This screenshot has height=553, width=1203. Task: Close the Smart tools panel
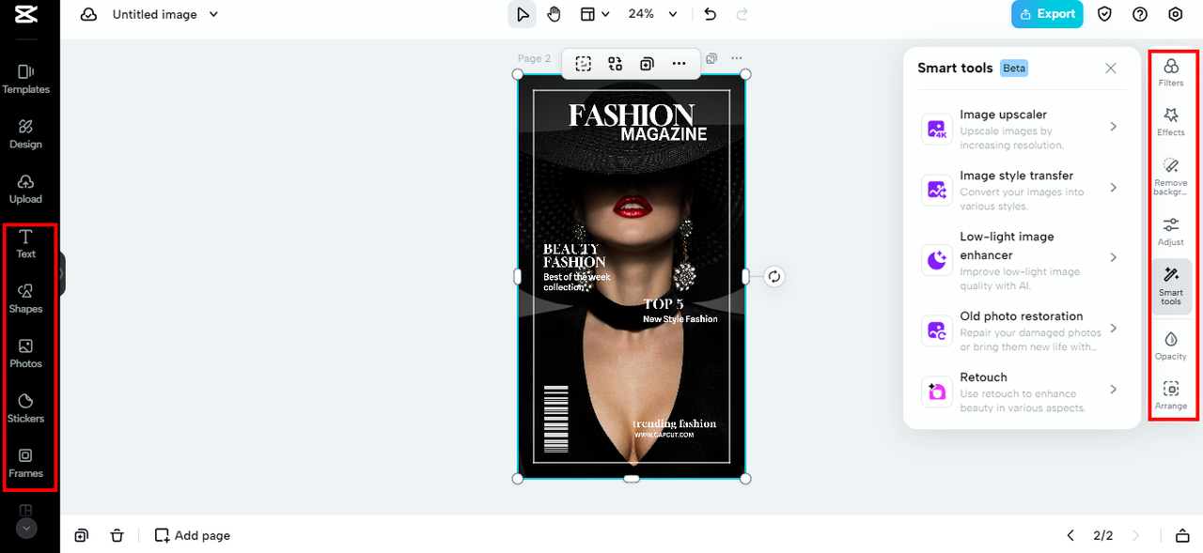1111,69
